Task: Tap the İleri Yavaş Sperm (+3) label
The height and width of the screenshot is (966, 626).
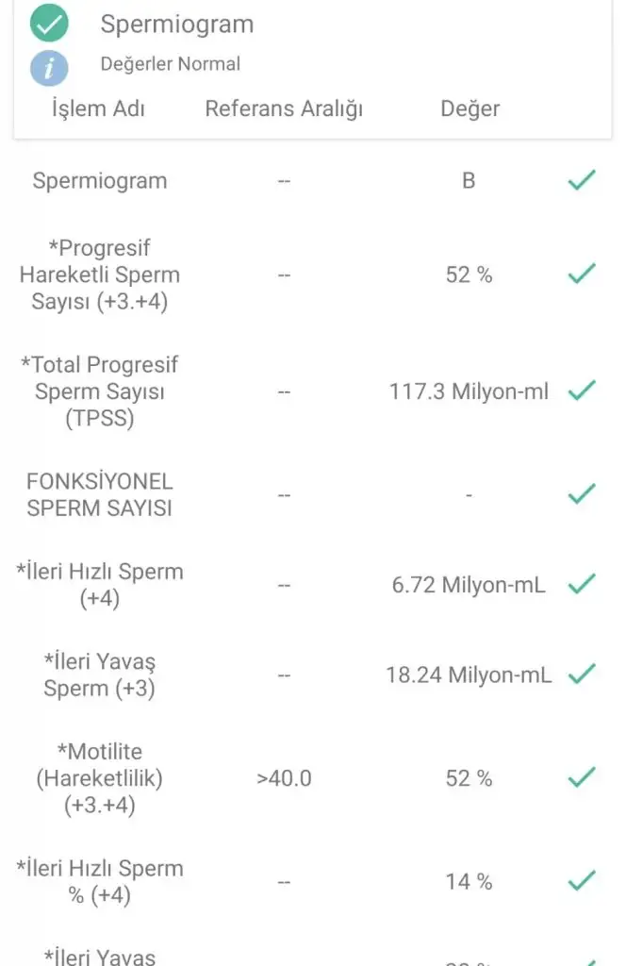Action: coord(100,675)
